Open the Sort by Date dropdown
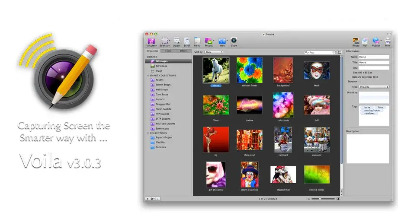Viewport: 398px width, 216px height. (x=214, y=52)
